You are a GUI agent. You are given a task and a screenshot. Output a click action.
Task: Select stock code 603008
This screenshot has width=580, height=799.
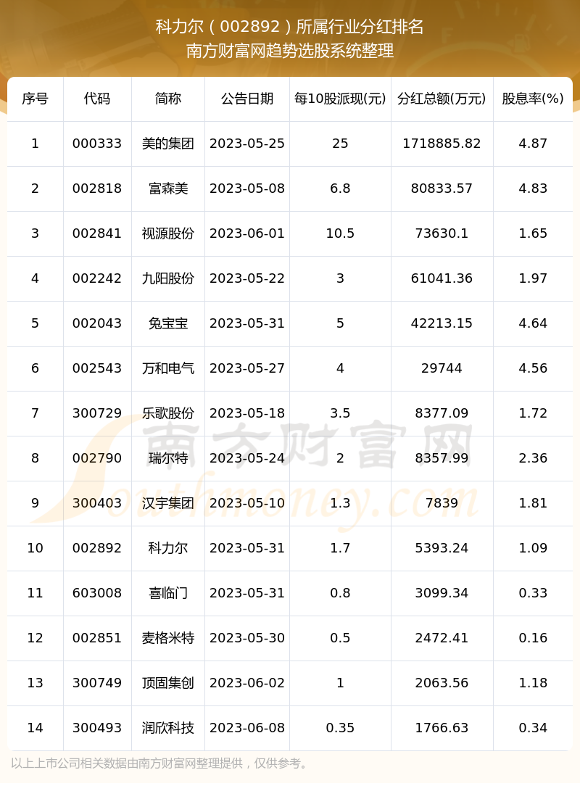click(97, 593)
